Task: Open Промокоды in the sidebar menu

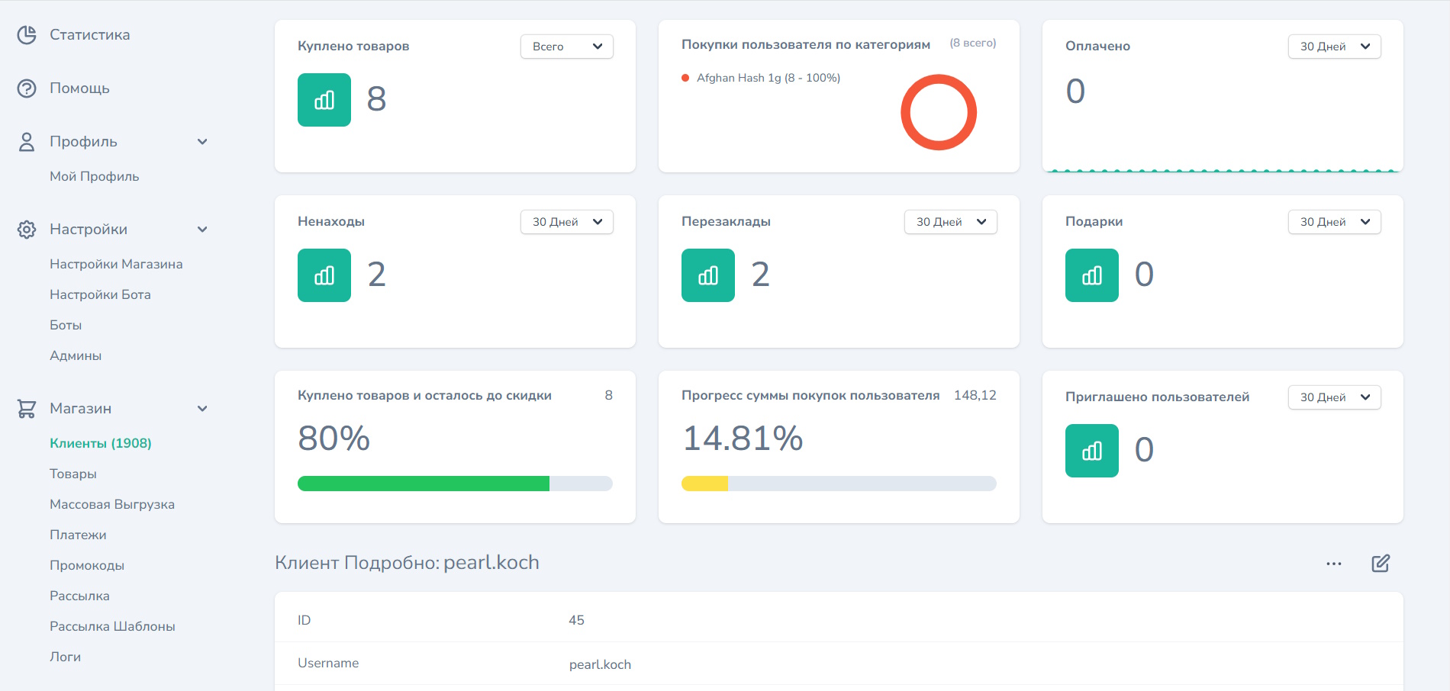Action: (x=87, y=565)
